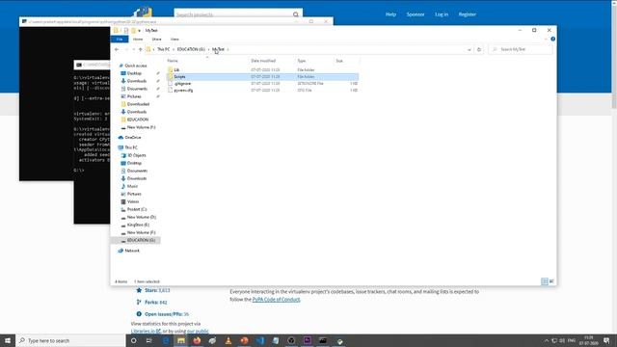617x347 pixels.
Task: Select 3D Objects in navigation pane
Action: 137,155
